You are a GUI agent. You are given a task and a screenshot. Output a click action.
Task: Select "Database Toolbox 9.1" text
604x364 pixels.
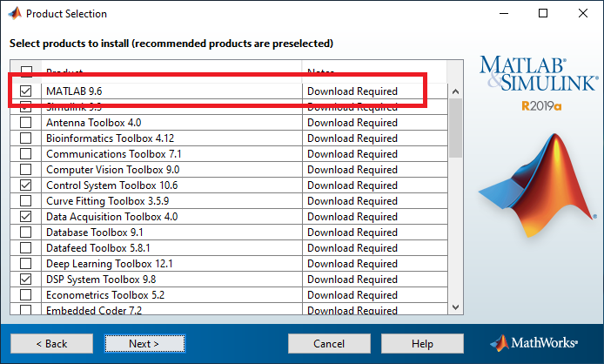[95, 233]
